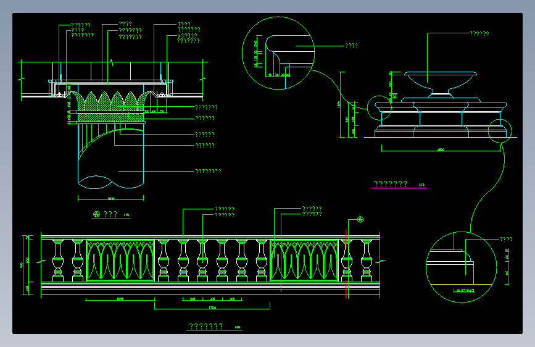This screenshot has height=347, width=535.
Task: Select the red section cut line on balustrade
Action: coord(346,264)
